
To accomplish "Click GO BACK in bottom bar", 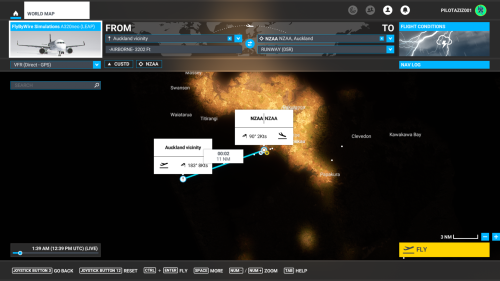I will tap(63, 271).
